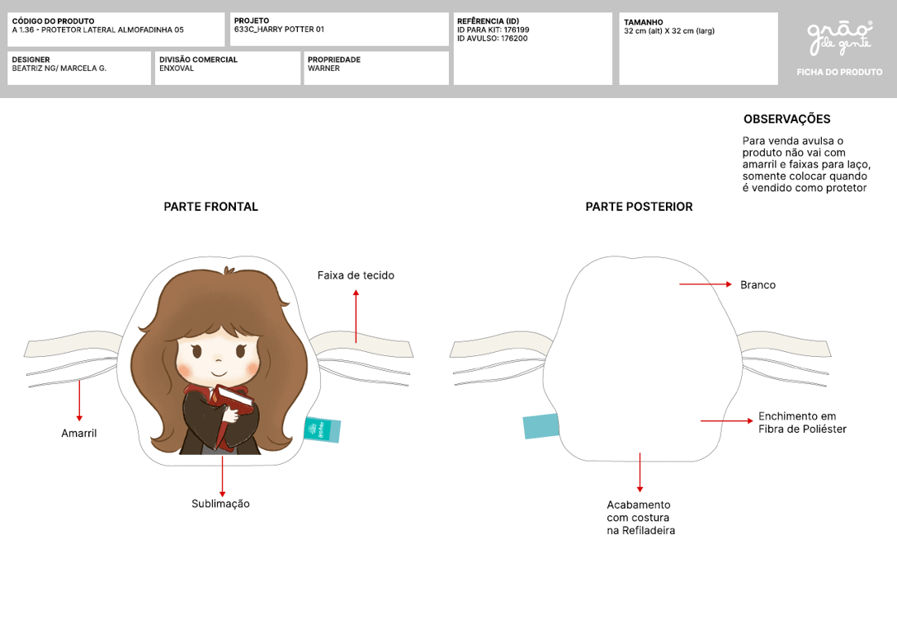Click the back cushion's left fabric strip
897x633 pixels.
501,345
